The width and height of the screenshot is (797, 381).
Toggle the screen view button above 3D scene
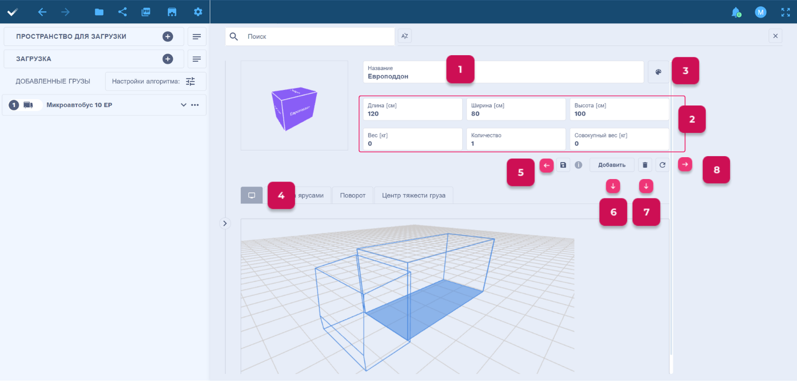point(252,195)
